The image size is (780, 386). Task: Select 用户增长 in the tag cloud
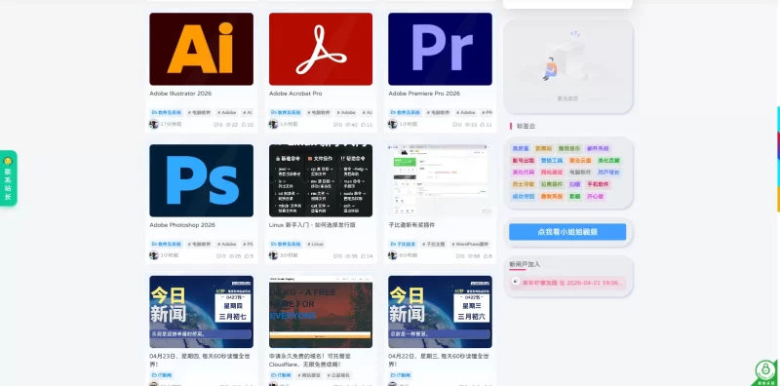608,173
